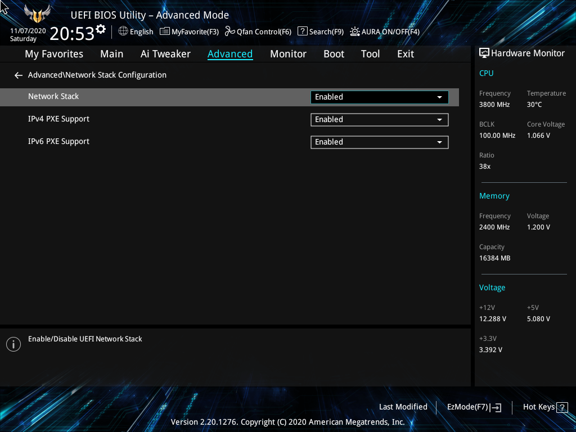This screenshot has width=576, height=432.
Task: Open the Tool tab
Action: pyautogui.click(x=370, y=54)
